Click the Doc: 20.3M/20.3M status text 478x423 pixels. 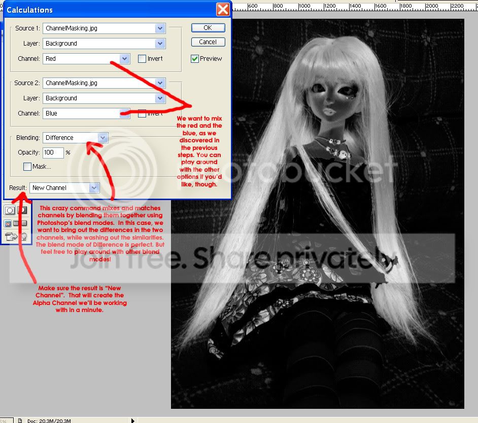(49, 421)
